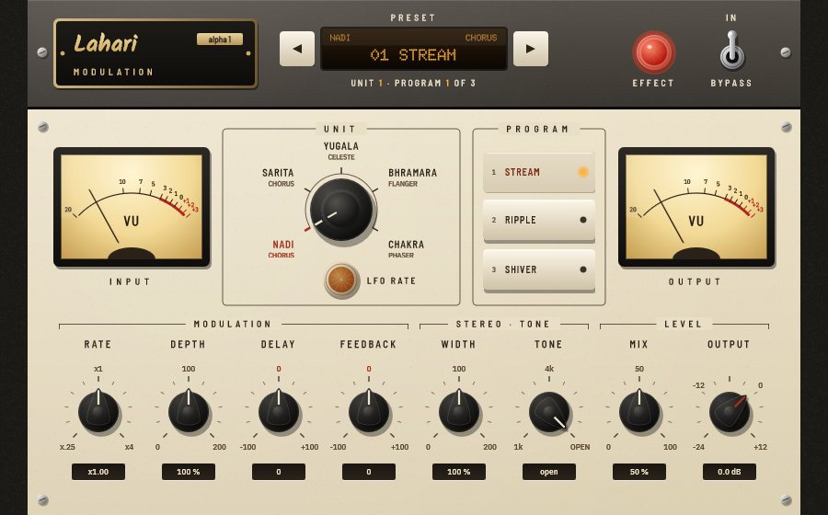Screen dimensions: 828x515
Task: Flip the BYPASS toggle switch
Action: pos(731,51)
